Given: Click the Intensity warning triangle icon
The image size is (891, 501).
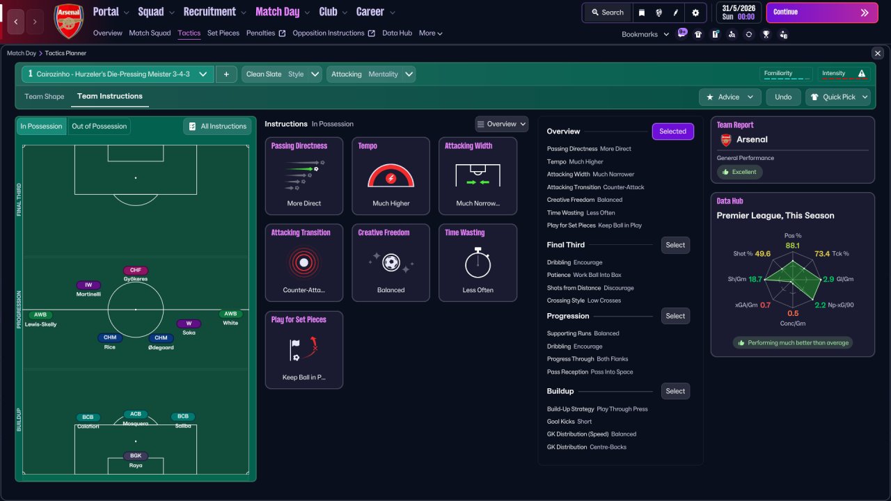Looking at the screenshot, I should [862, 74].
